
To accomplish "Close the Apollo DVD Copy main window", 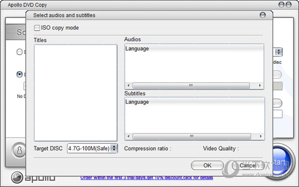I will coord(289,4).
